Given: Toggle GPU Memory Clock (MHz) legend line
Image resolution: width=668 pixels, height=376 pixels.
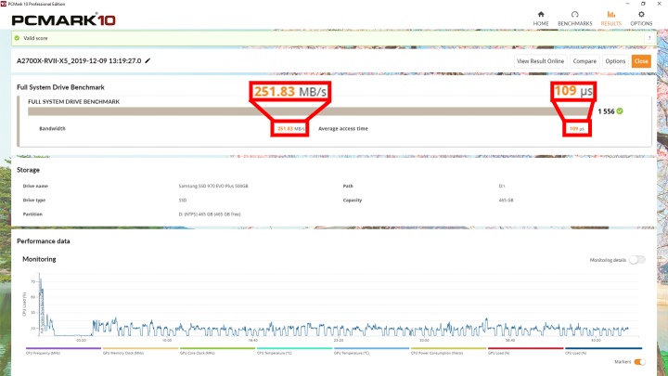Looking at the screenshot, I should point(140,350).
